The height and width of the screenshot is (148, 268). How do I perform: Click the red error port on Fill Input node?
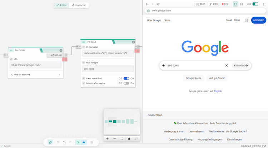point(137,51)
